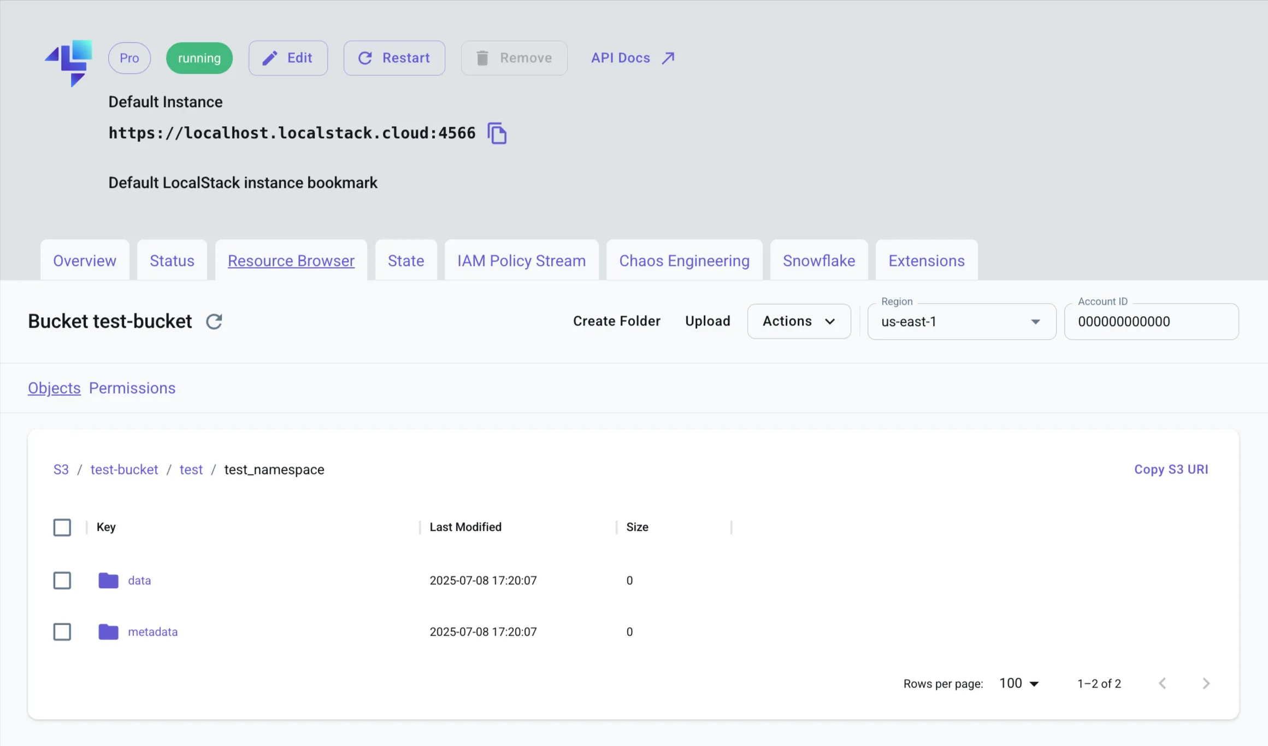Click the Copy S3 URI link
1268x746 pixels.
pyautogui.click(x=1170, y=469)
